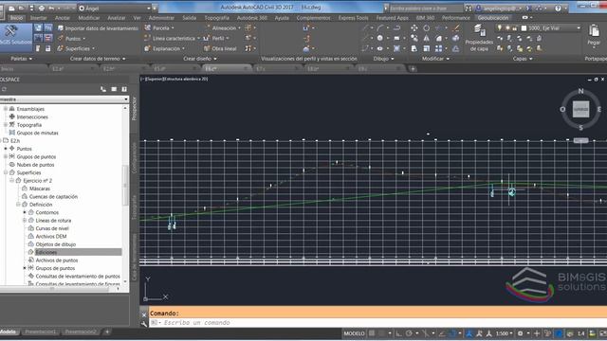607x341 pixels.
Task: Select the Rotate tool in Modificar panel
Action: [426, 28]
